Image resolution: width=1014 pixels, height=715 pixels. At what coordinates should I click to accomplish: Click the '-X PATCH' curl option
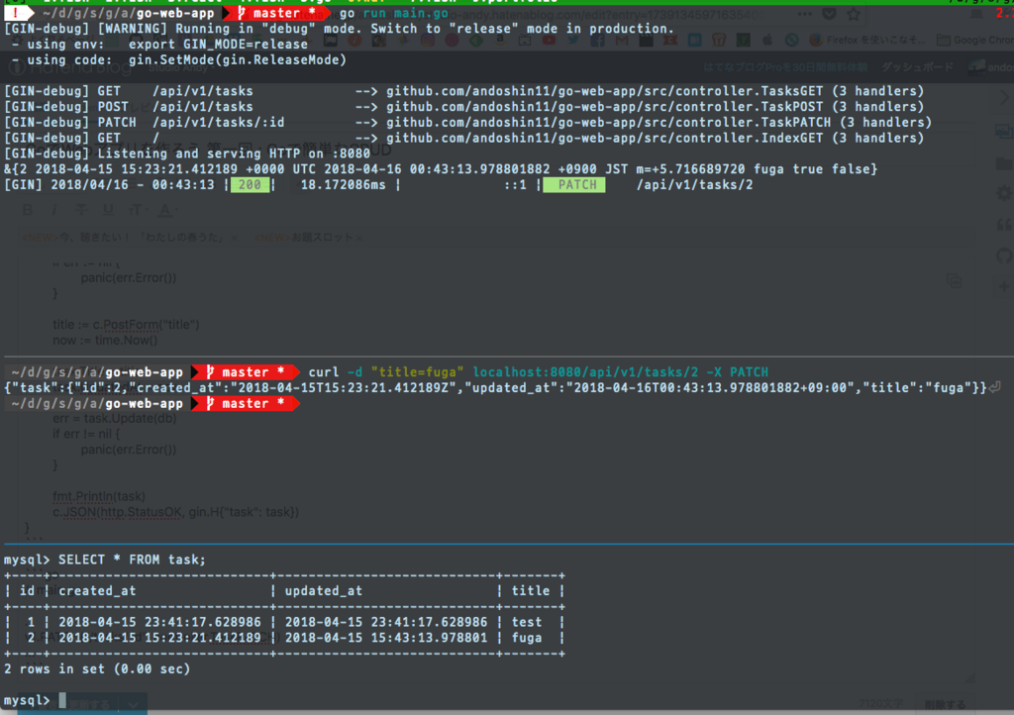(737, 372)
